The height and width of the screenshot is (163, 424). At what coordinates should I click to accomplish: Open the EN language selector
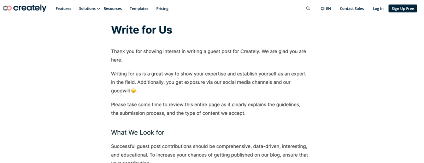tap(329, 8)
